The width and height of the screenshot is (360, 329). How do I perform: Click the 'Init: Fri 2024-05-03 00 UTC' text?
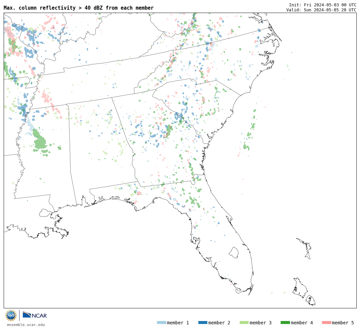coord(323,5)
